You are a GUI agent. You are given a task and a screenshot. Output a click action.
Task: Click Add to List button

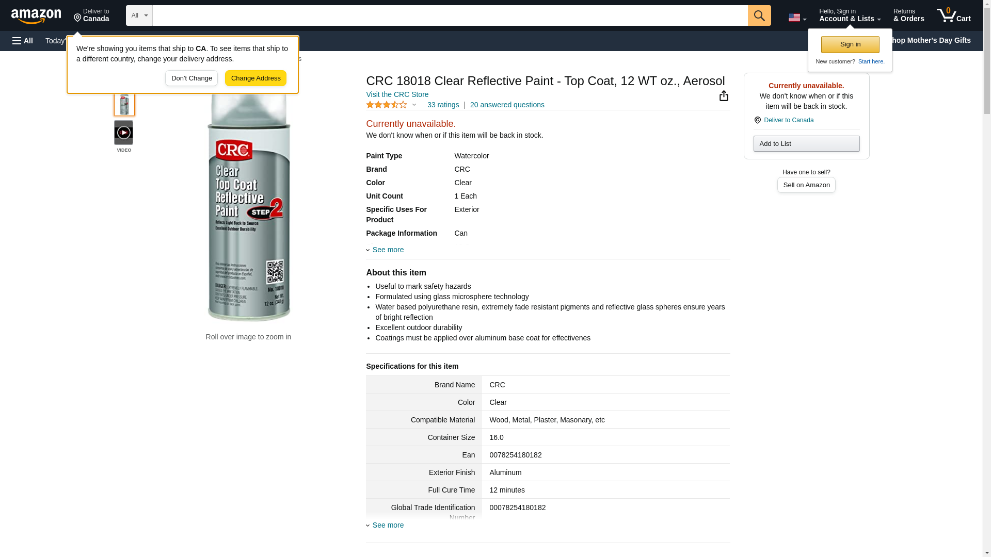[x=806, y=143]
